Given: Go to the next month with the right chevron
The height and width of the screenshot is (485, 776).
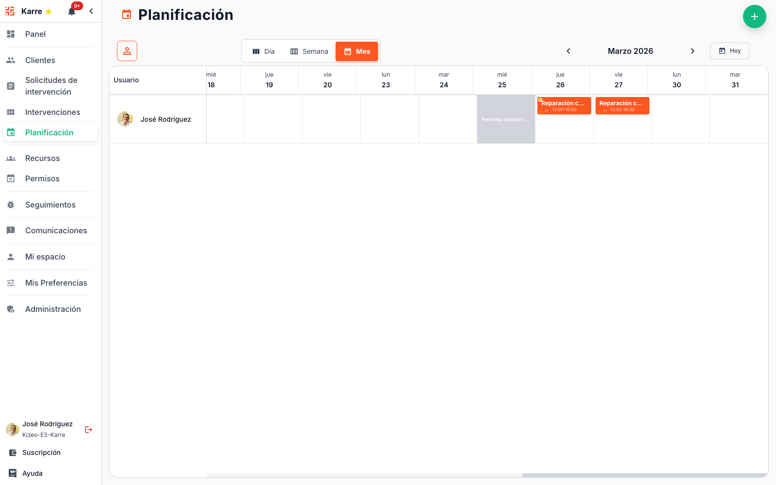Looking at the screenshot, I should 693,50.
